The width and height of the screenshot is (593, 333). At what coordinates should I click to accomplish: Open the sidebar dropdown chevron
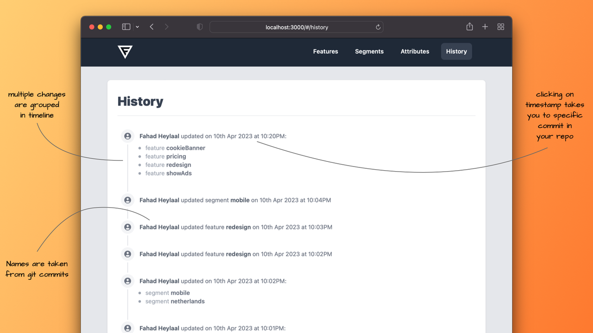[138, 27]
